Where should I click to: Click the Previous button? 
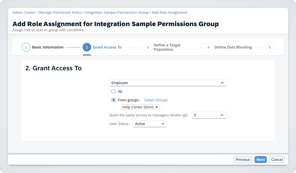coord(243,160)
